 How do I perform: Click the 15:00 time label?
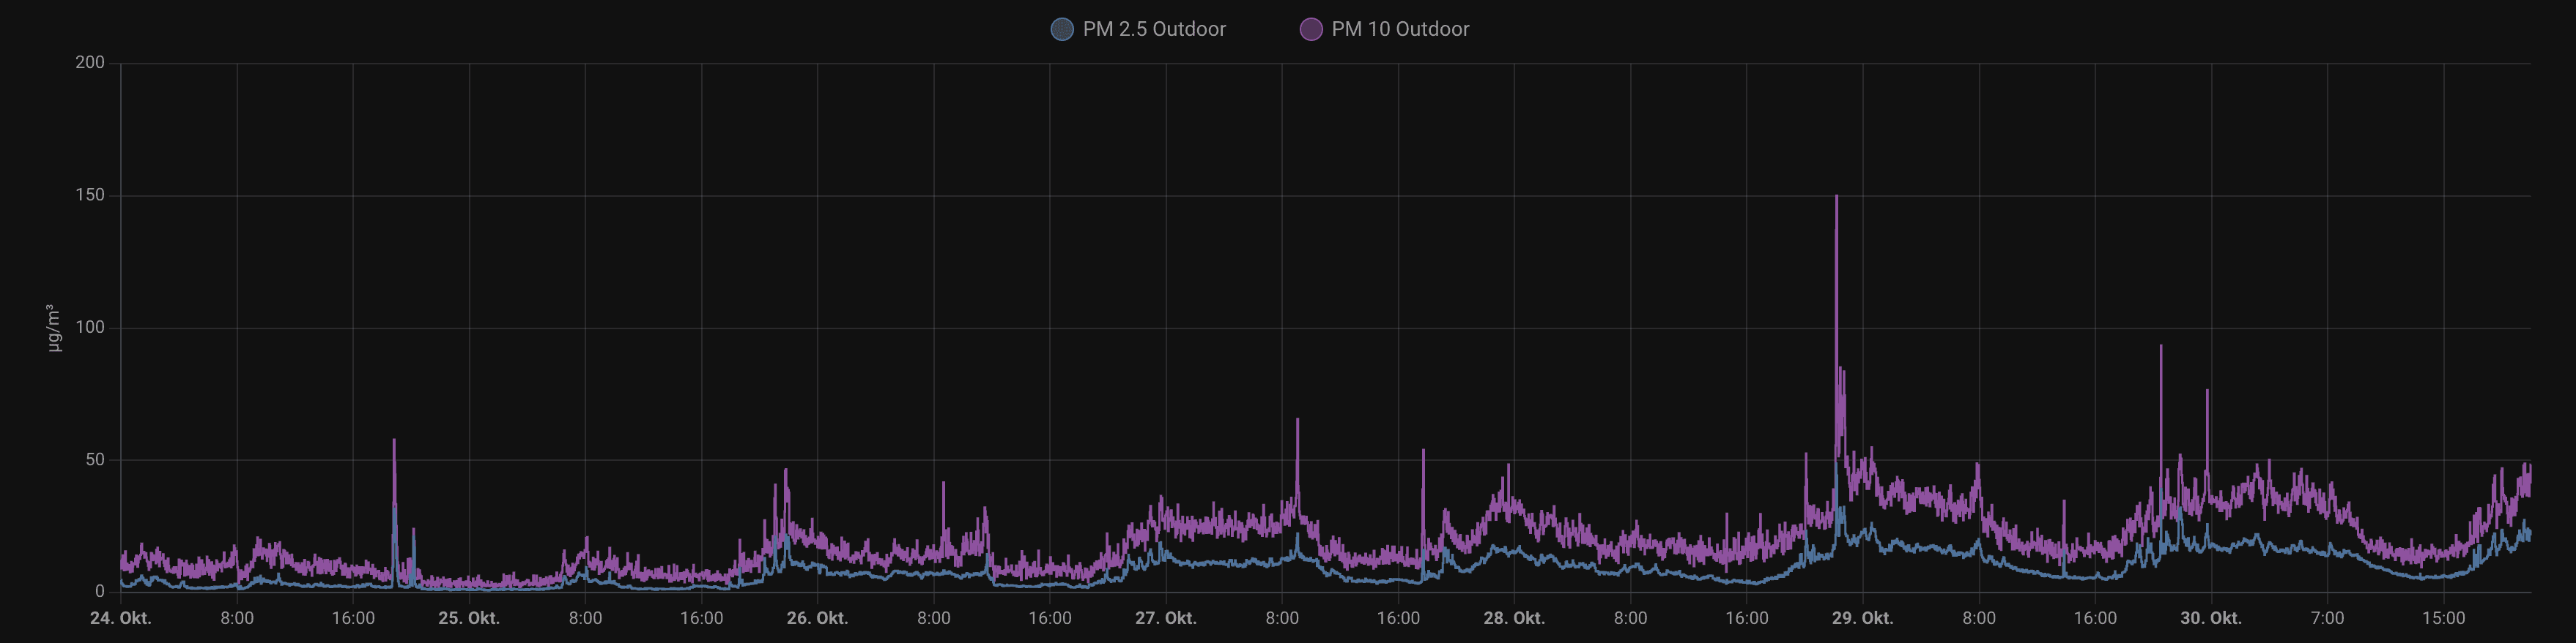(x=2443, y=618)
